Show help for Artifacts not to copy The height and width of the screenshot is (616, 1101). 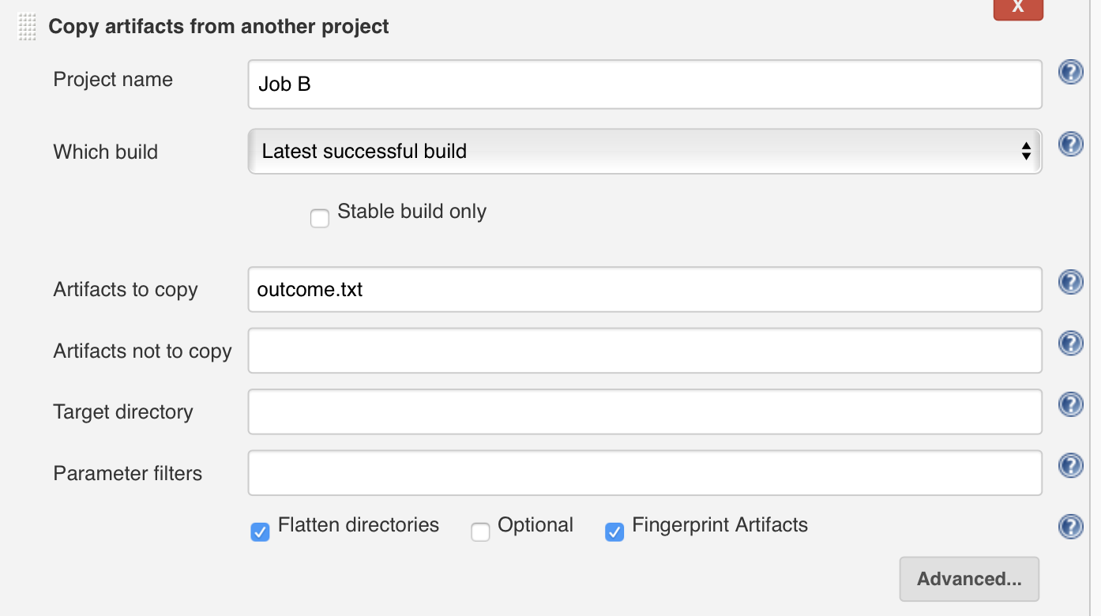pos(1070,343)
